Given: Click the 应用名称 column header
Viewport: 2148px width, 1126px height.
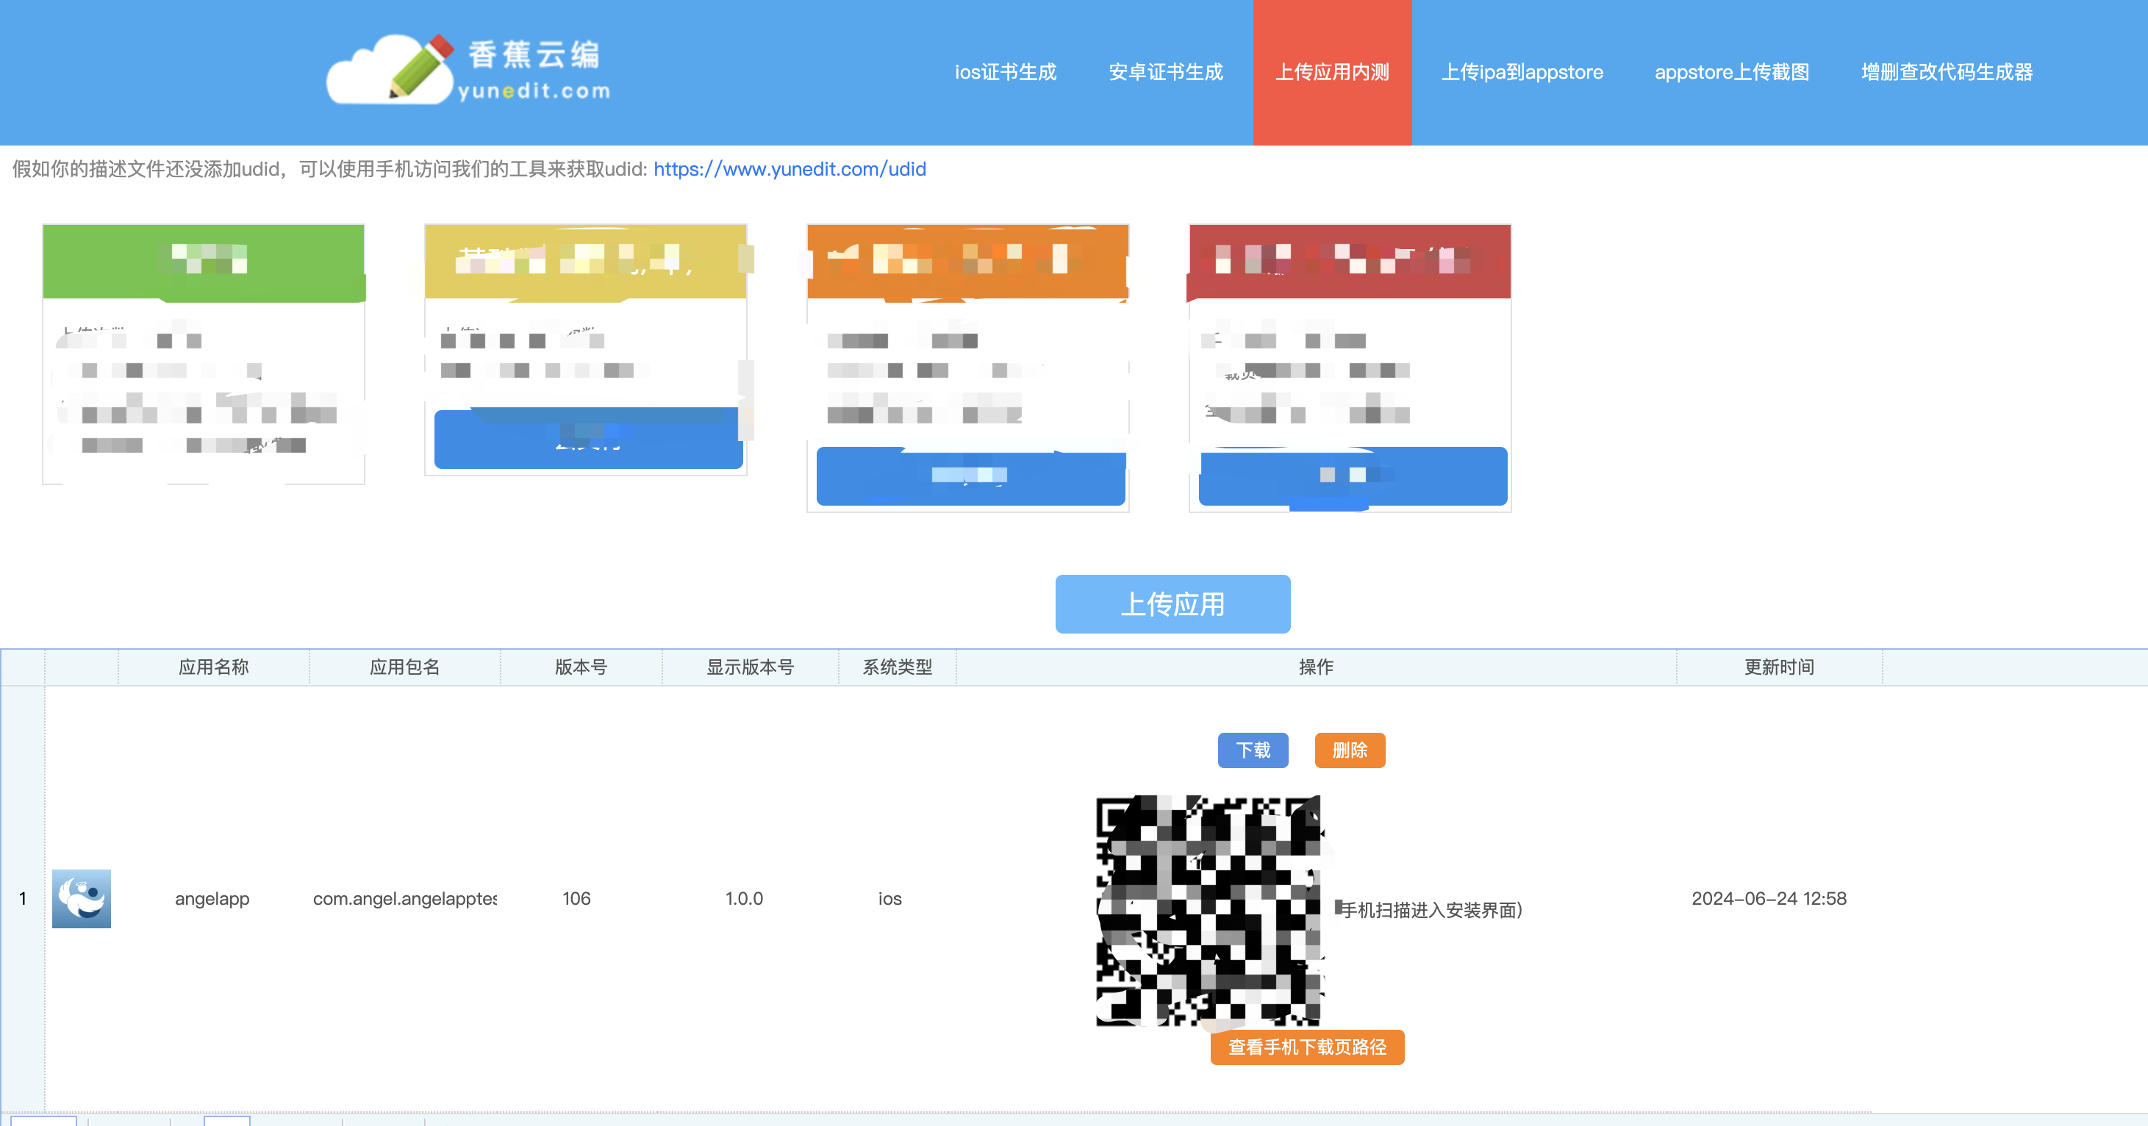Looking at the screenshot, I should click(x=213, y=667).
